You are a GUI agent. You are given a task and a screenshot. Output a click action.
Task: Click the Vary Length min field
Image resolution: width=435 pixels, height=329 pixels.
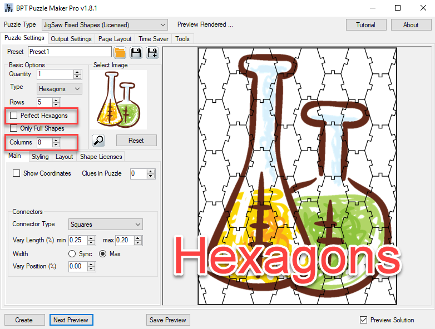[78, 240]
